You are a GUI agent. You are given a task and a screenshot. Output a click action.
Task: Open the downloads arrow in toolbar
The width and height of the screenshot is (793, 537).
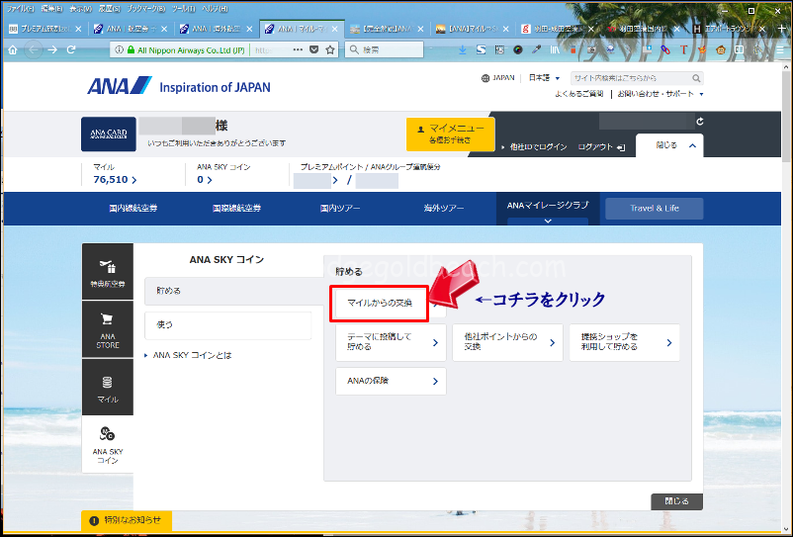[462, 49]
